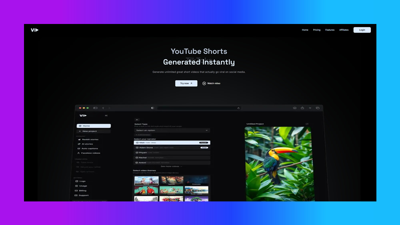400x225 pixels.
Task: Click the reload icon in the preview address bar
Action: [238, 108]
